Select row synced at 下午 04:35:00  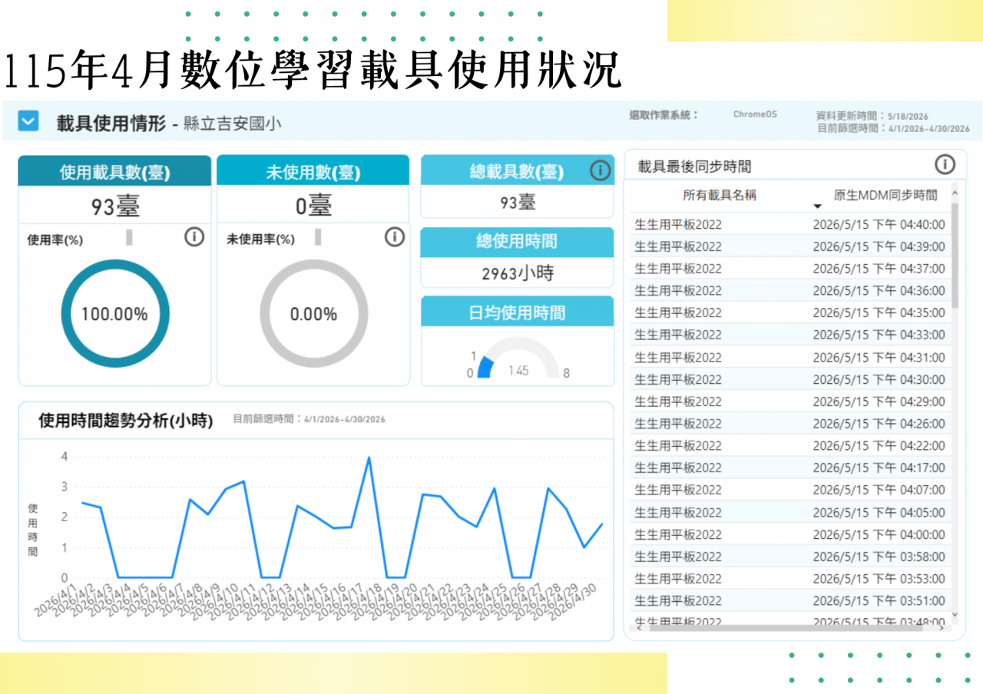click(790, 312)
